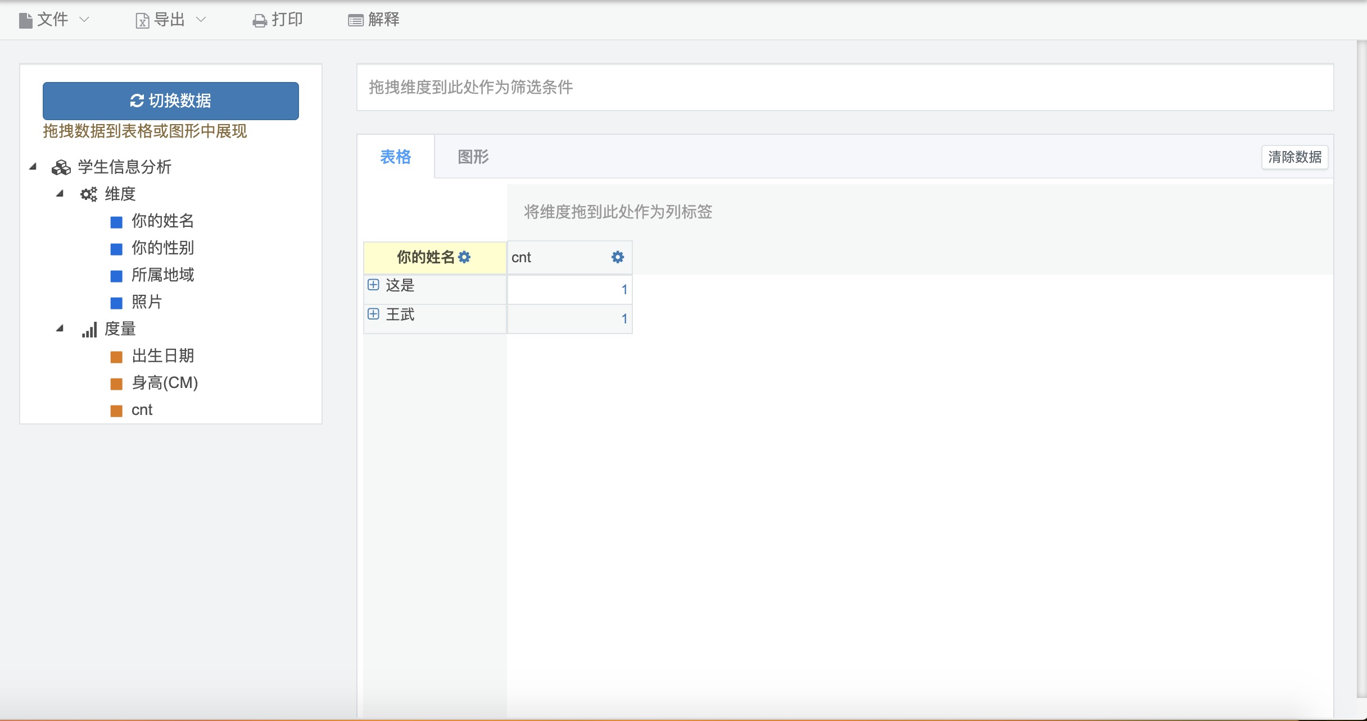This screenshot has height=721, width=1367.
Task: Click the 切换数据 button
Action: pyautogui.click(x=171, y=101)
